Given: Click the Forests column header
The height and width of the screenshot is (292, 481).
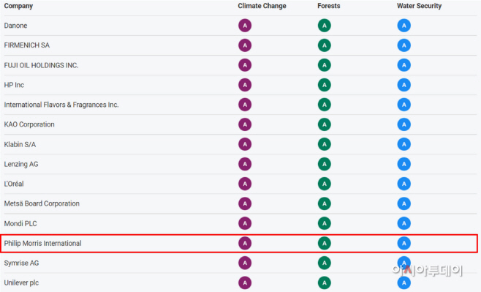Looking at the screenshot, I should (x=329, y=6).
